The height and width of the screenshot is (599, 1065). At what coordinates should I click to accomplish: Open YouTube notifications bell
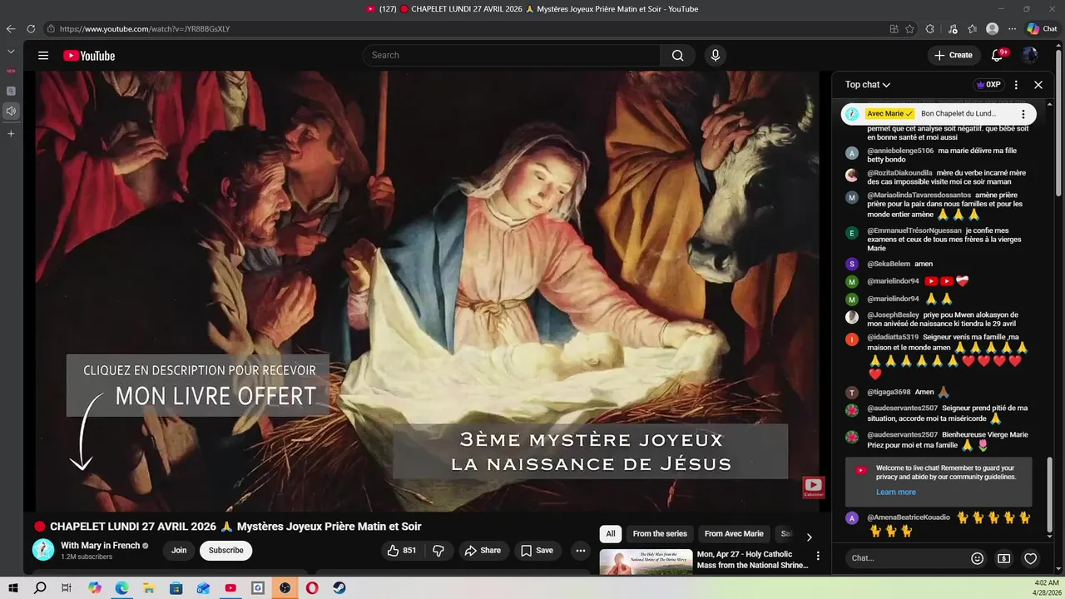(x=997, y=56)
